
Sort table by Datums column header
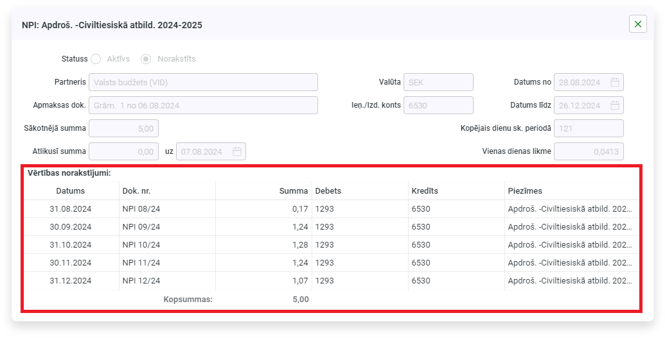click(71, 191)
